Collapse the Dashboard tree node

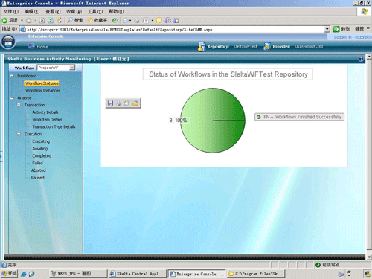(x=12, y=76)
